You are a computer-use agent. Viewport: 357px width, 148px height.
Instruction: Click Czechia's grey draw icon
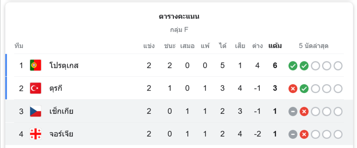293,112
